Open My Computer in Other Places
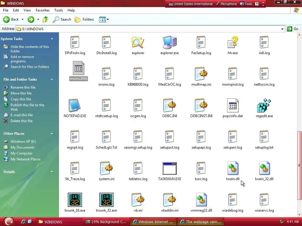 (x=21, y=153)
